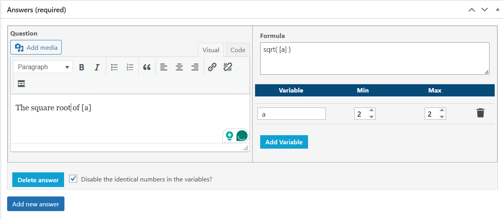Image resolution: width=503 pixels, height=219 pixels.
Task: Delete variable a with trash icon
Action: click(x=480, y=113)
